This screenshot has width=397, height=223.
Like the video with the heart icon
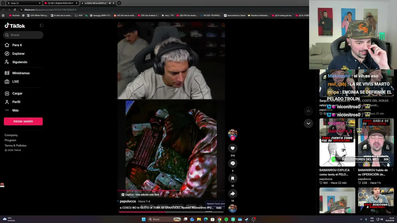click(233, 148)
